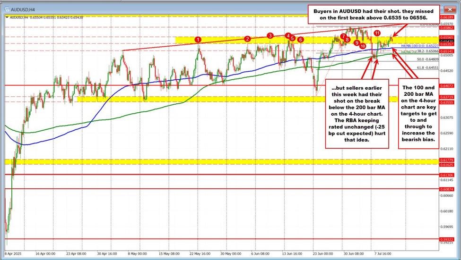
Task: Click the 0.61145 price scale value
Action: [446, 180]
